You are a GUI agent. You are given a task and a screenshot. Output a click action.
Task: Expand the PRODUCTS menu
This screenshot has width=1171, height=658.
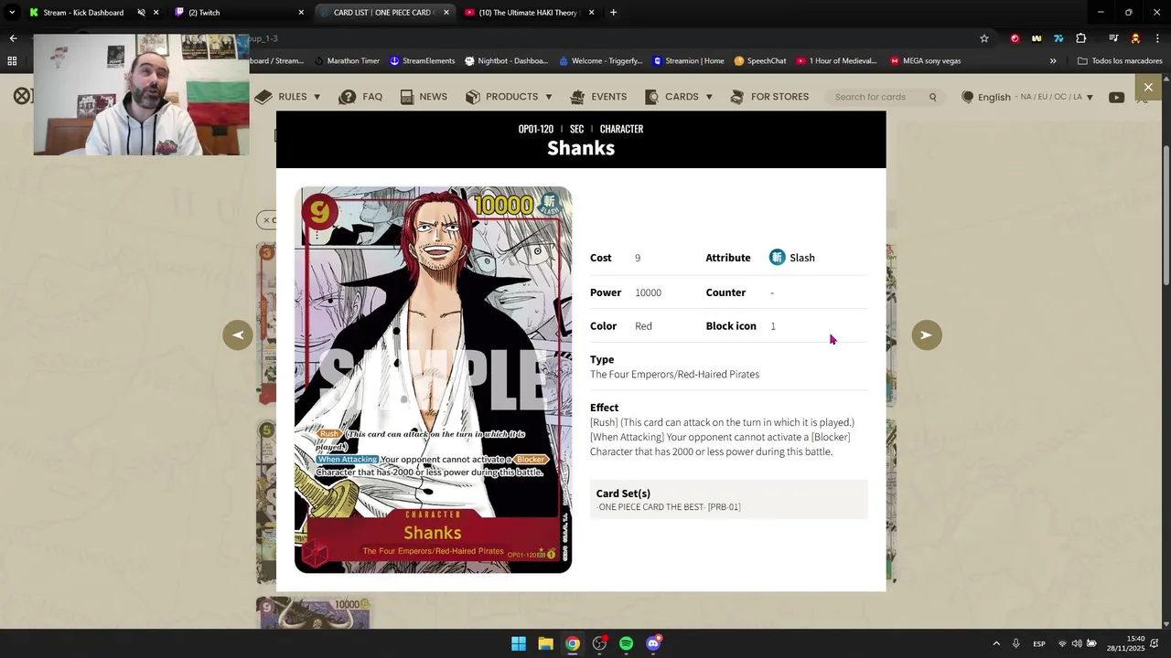pyautogui.click(x=509, y=97)
